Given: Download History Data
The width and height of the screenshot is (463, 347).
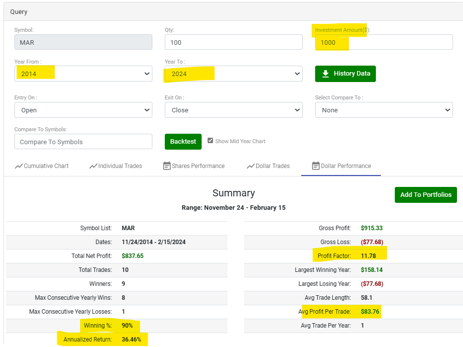Looking at the screenshot, I should coord(346,74).
